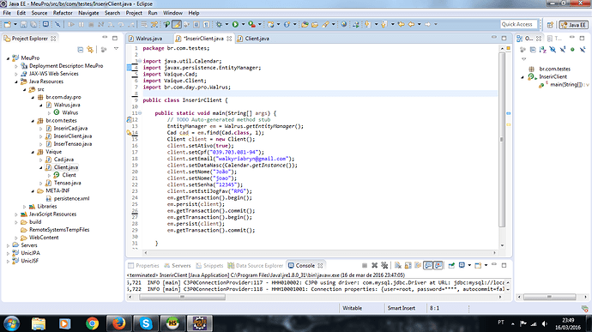Expand the Servers project node
592x332 pixels.
click(8, 245)
